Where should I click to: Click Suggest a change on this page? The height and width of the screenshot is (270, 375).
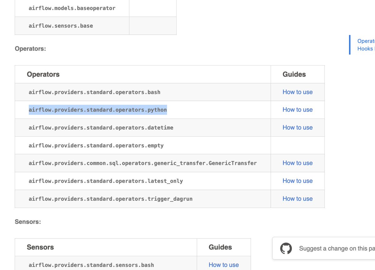[x=337, y=248]
